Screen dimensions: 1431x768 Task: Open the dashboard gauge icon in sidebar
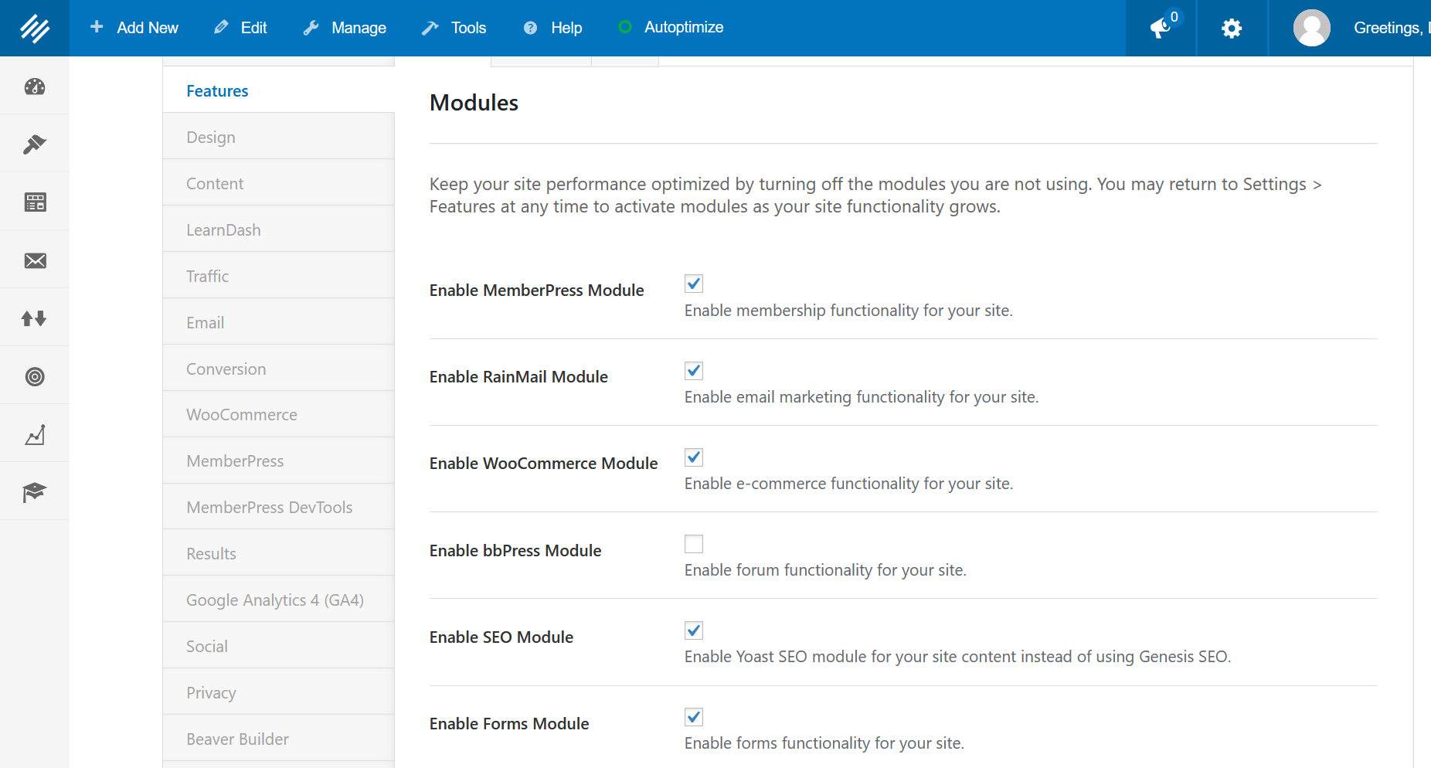click(35, 87)
